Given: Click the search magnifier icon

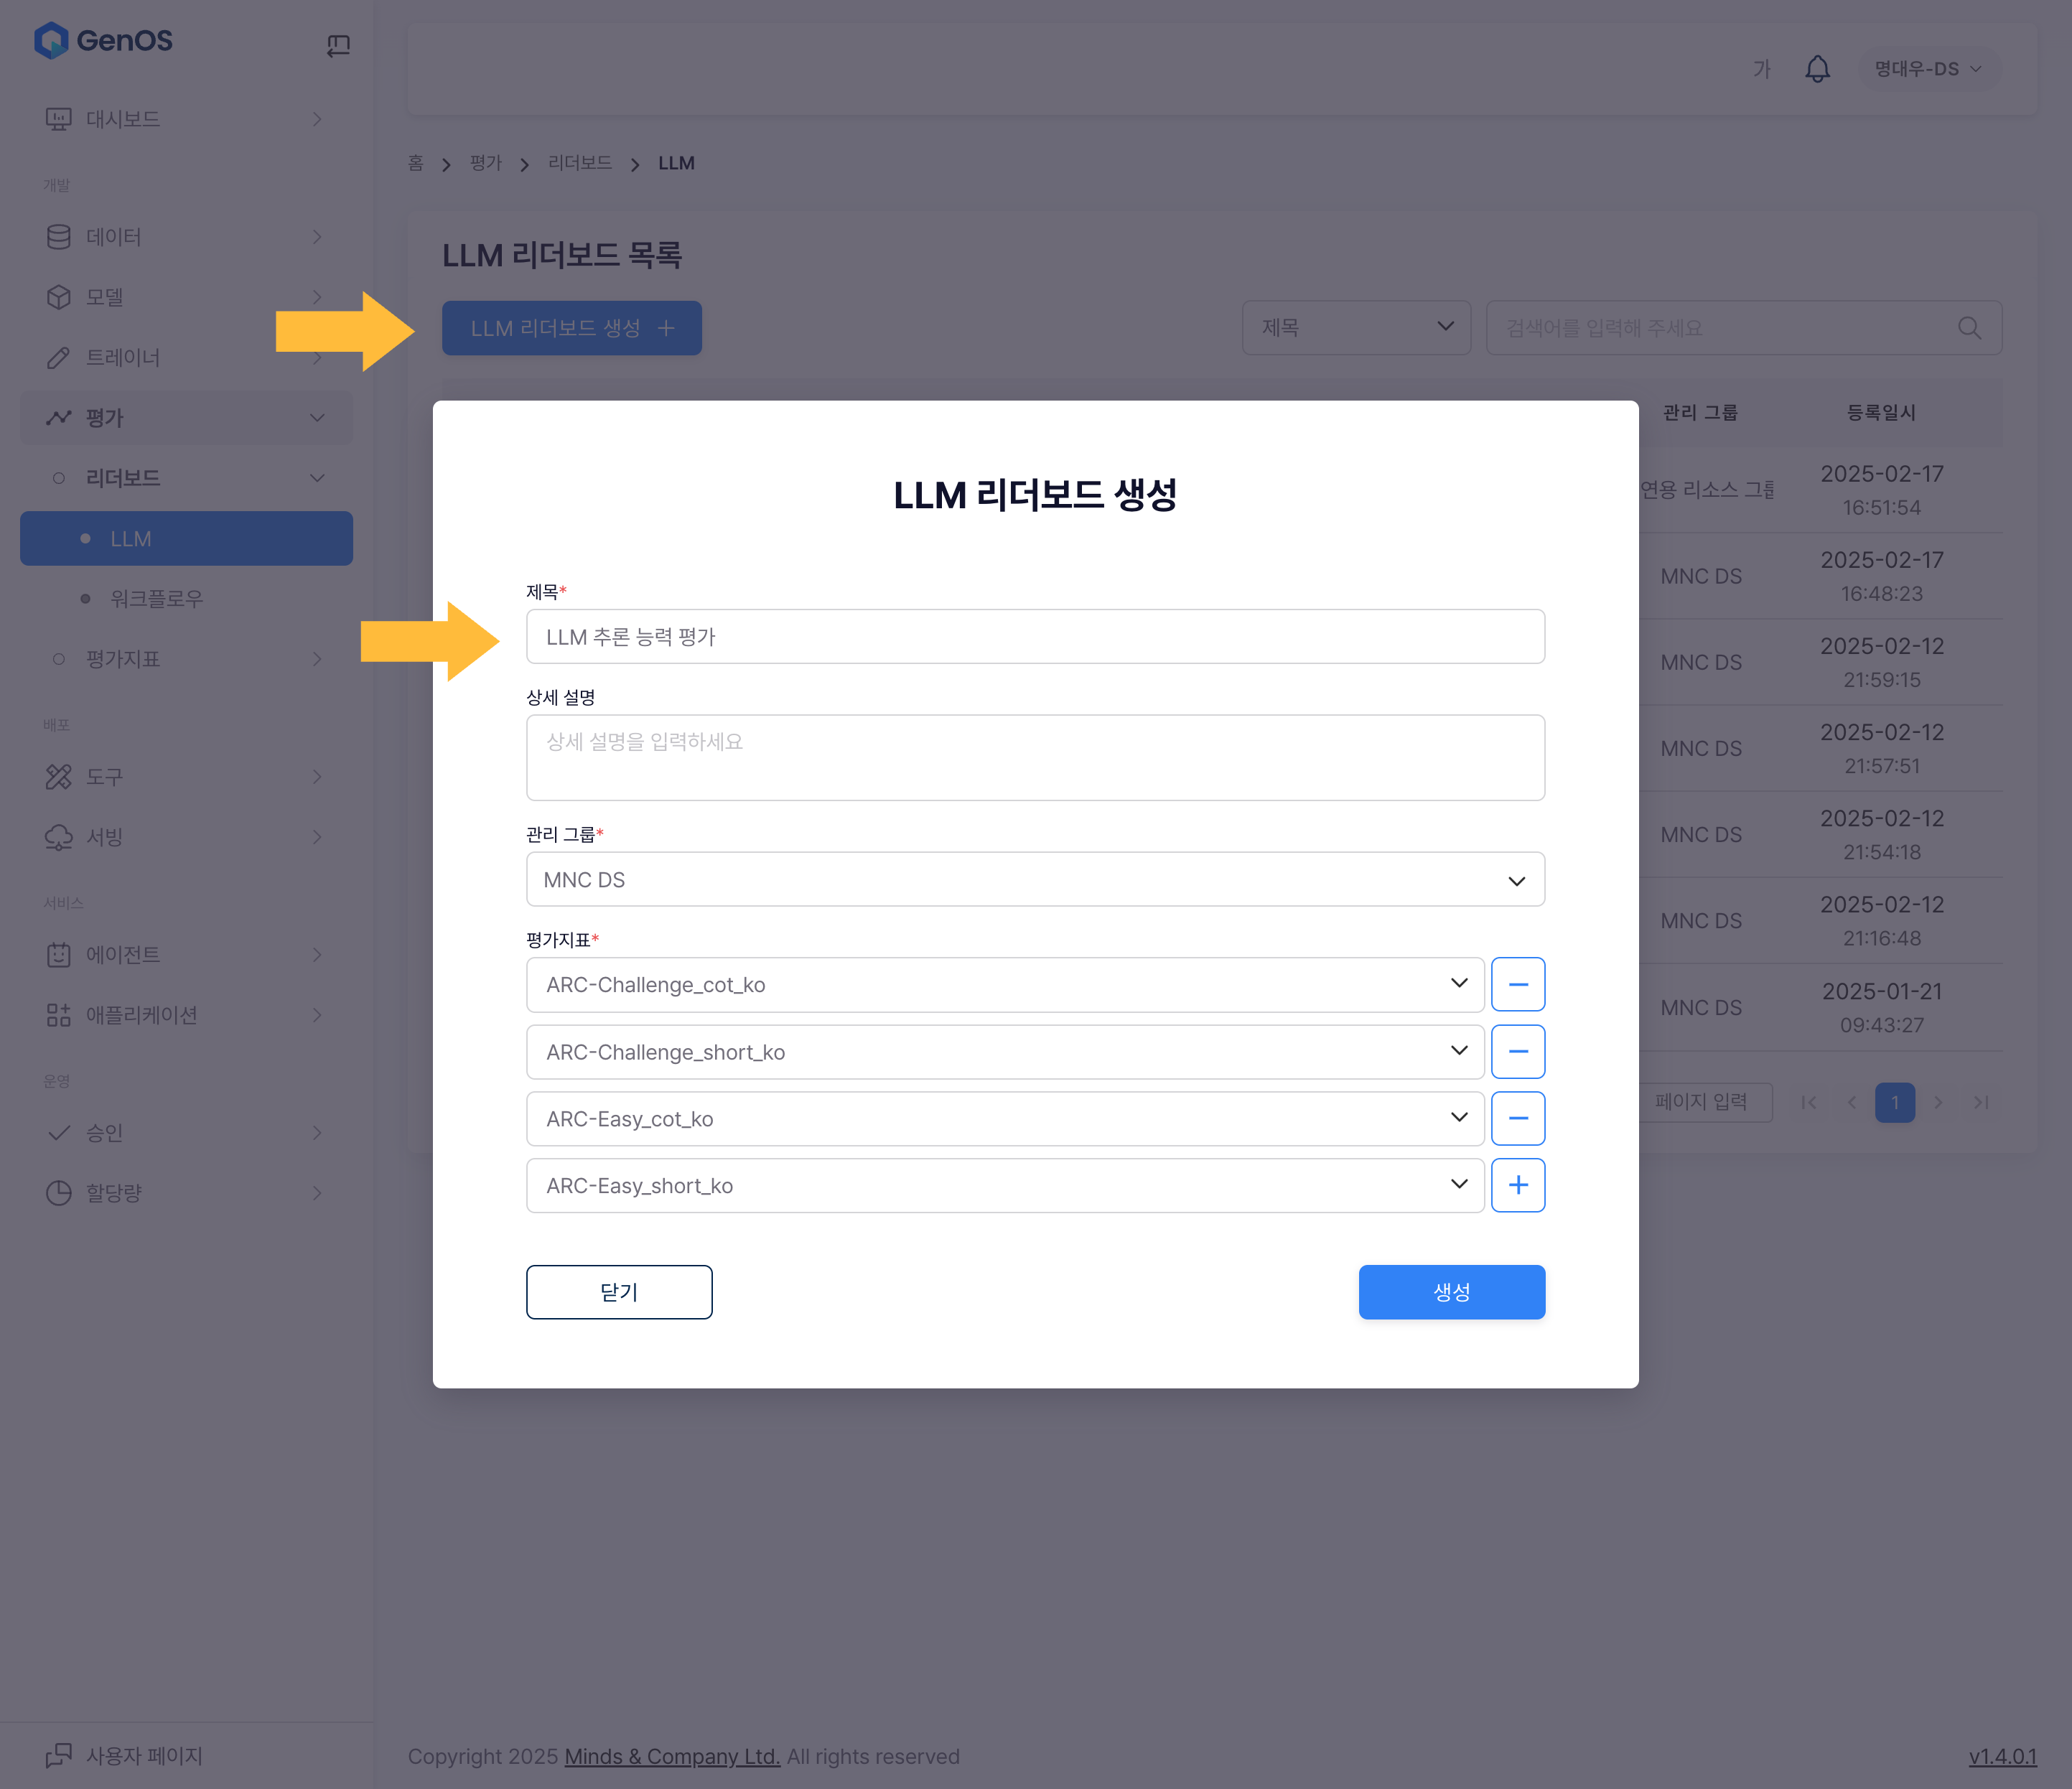Looking at the screenshot, I should click(1969, 328).
